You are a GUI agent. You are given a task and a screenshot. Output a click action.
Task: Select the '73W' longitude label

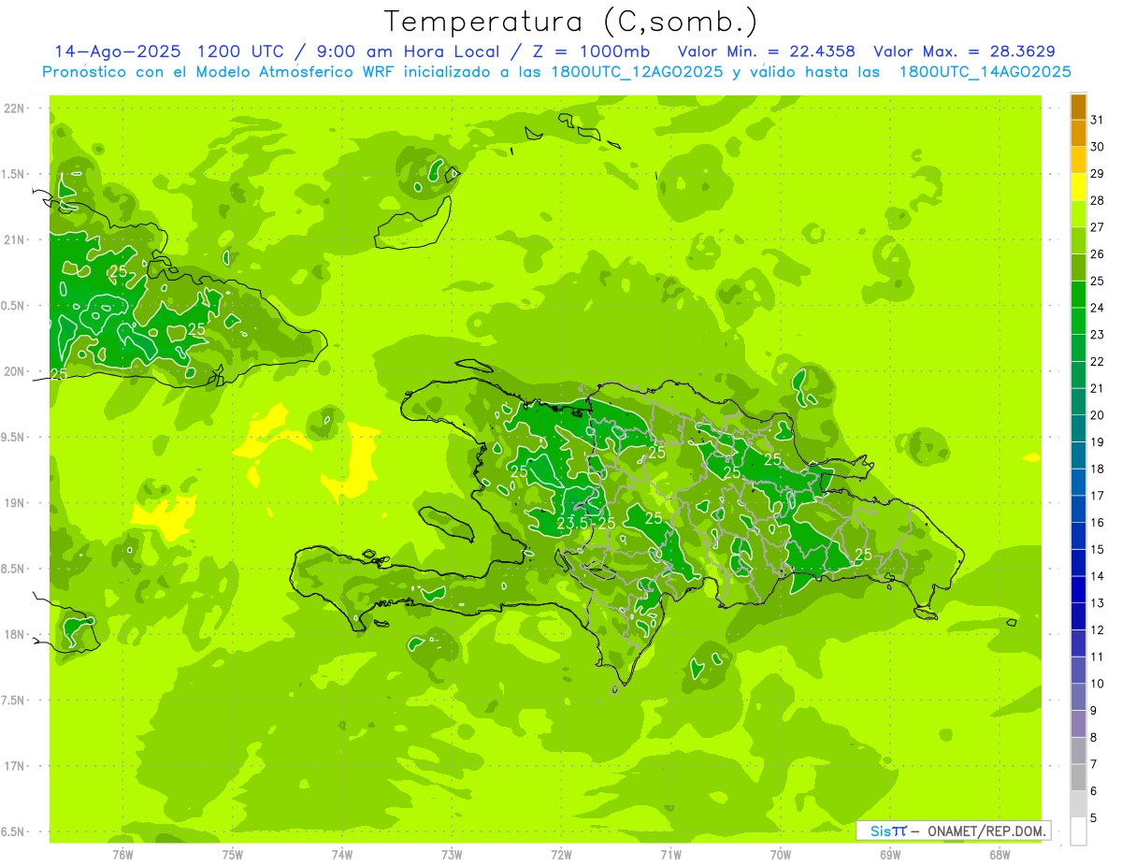(452, 854)
